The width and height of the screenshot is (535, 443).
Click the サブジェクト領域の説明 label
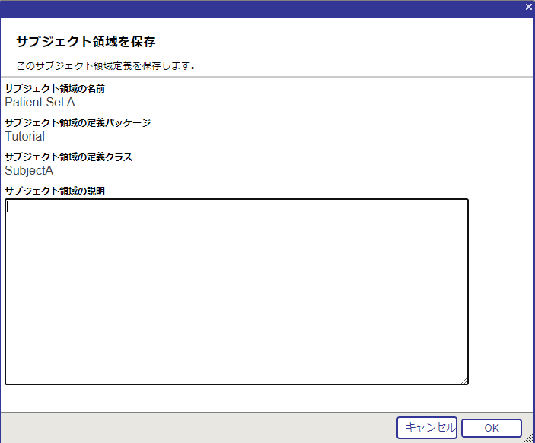tap(55, 191)
